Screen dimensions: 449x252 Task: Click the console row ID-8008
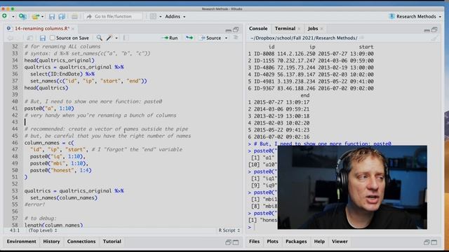(311, 54)
